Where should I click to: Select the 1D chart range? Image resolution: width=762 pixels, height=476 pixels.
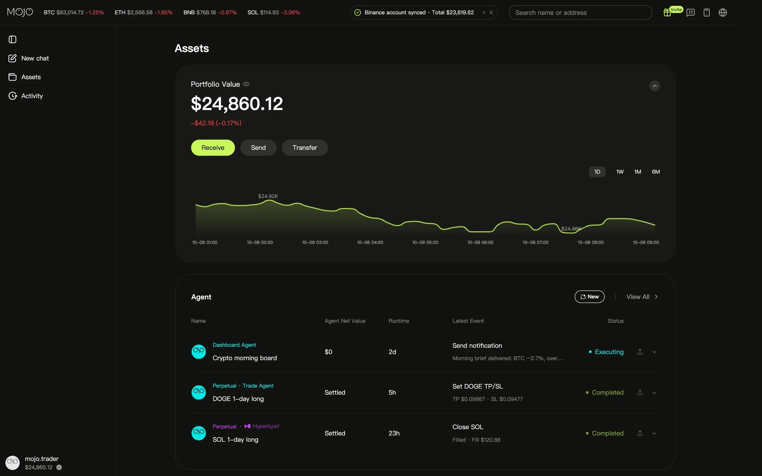point(597,172)
